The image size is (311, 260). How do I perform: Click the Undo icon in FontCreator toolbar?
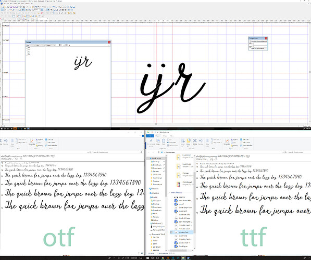pyautogui.click(x=36, y=7)
